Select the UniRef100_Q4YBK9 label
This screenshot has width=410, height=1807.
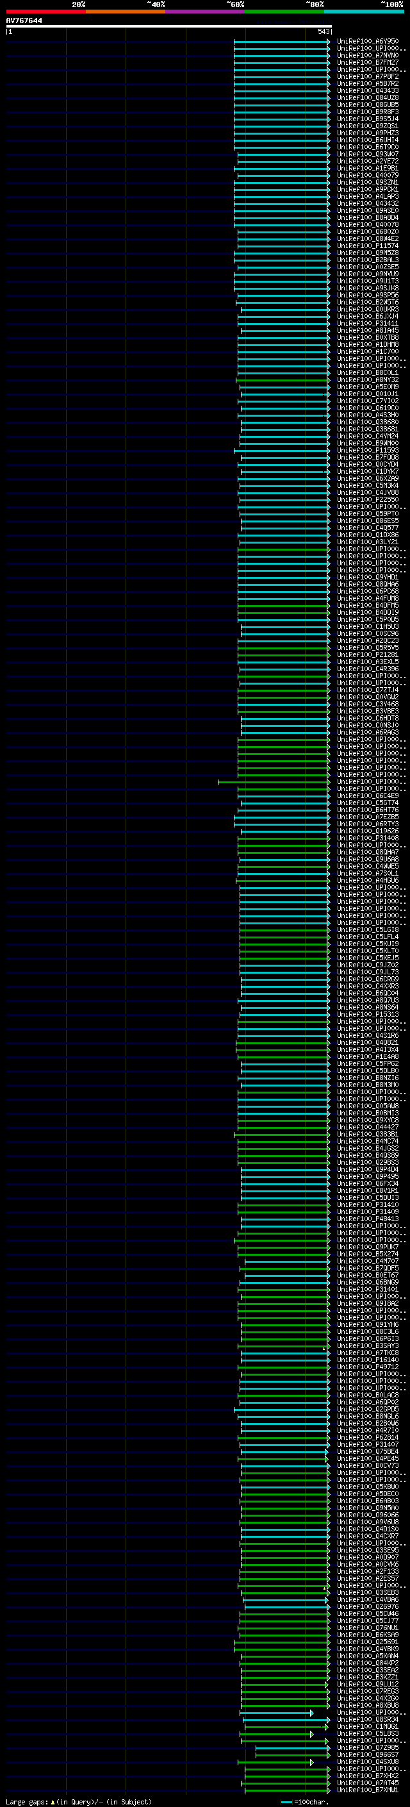[x=367, y=1649]
